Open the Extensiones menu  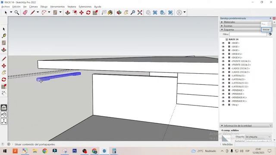(x=85, y=6)
